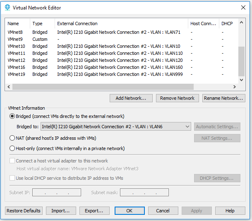The image size is (252, 221).
Task: Select the Host-only radio button
Action: [12, 148]
